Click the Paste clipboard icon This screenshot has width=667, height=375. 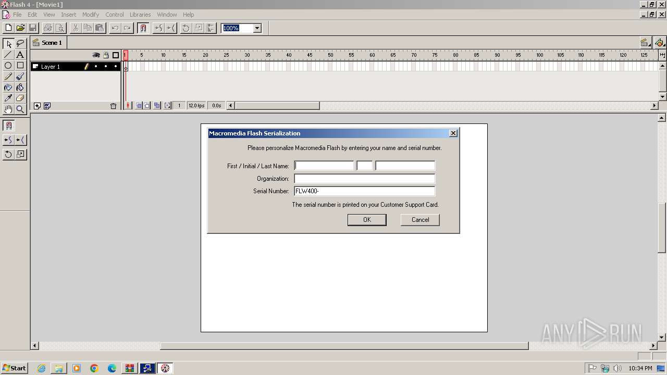coord(100,28)
